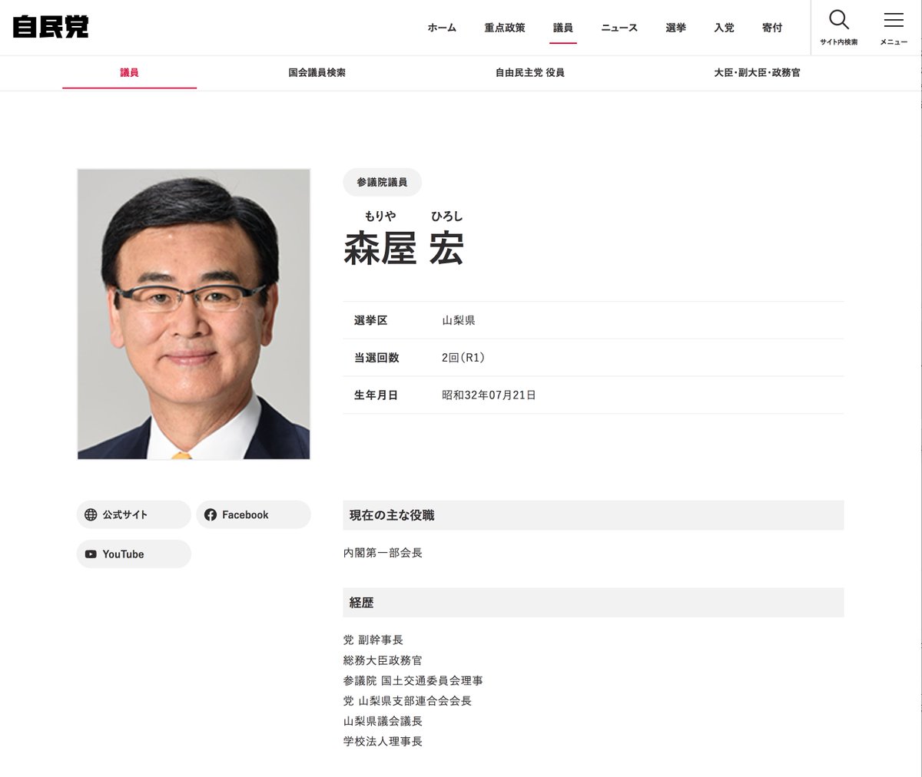Click the text 内閣第一部会長
Screen dimensions: 922x777
click(383, 553)
